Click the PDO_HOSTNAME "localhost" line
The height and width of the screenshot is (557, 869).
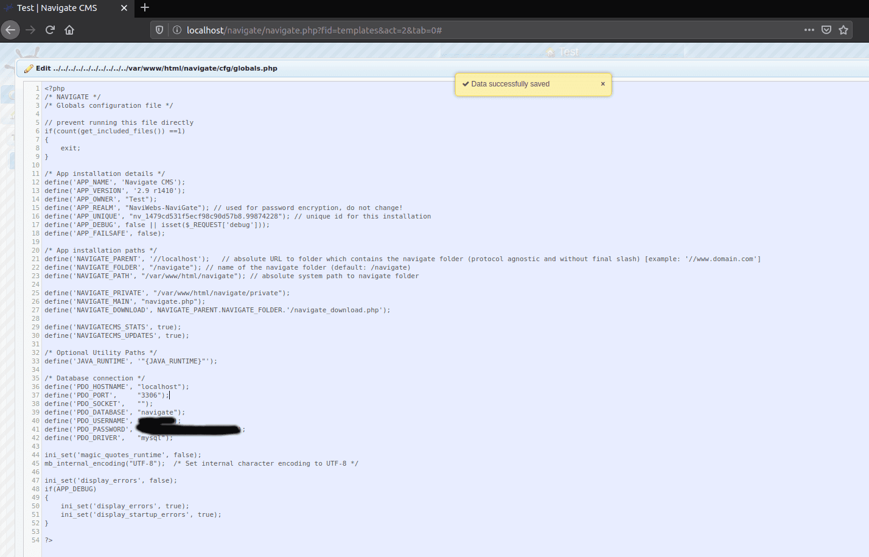117,387
